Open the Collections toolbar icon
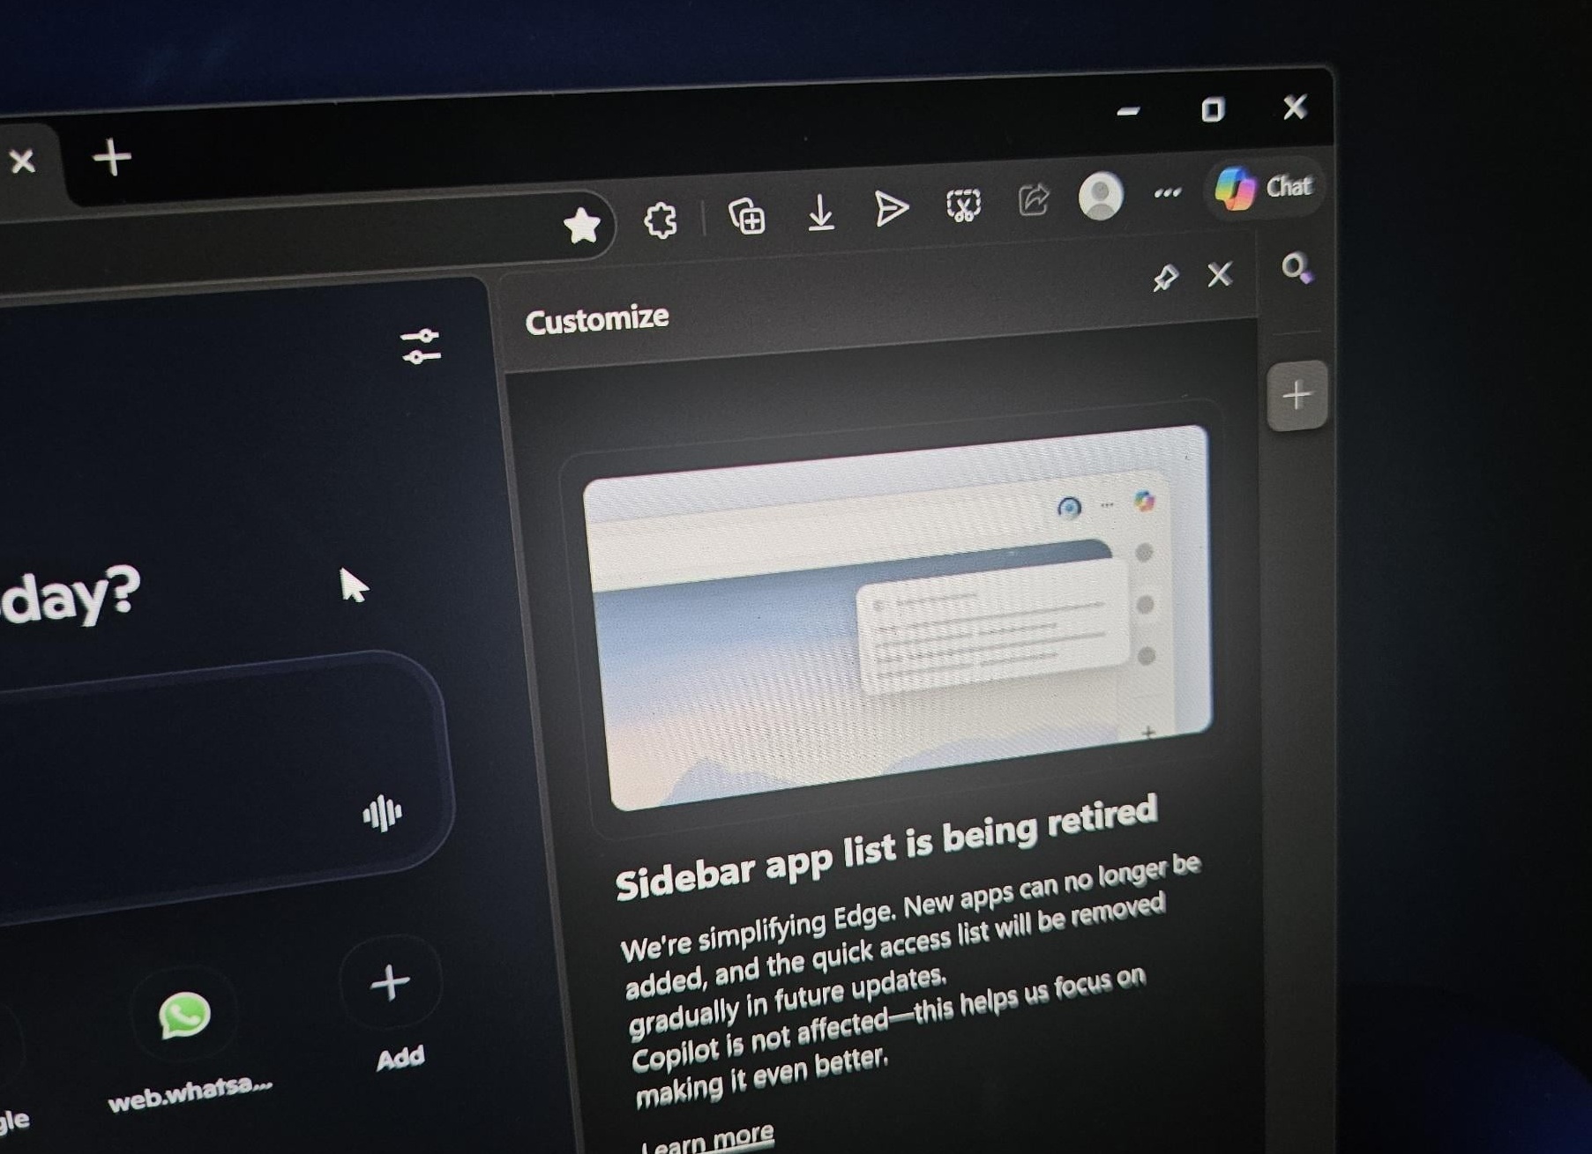Image resolution: width=1592 pixels, height=1154 pixels. point(747,216)
